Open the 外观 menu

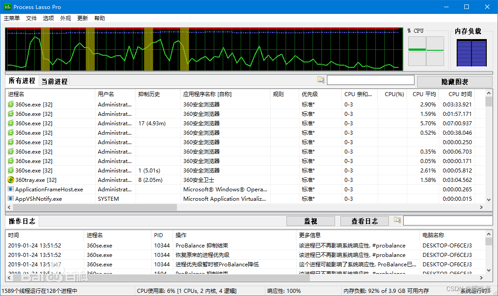(66, 18)
